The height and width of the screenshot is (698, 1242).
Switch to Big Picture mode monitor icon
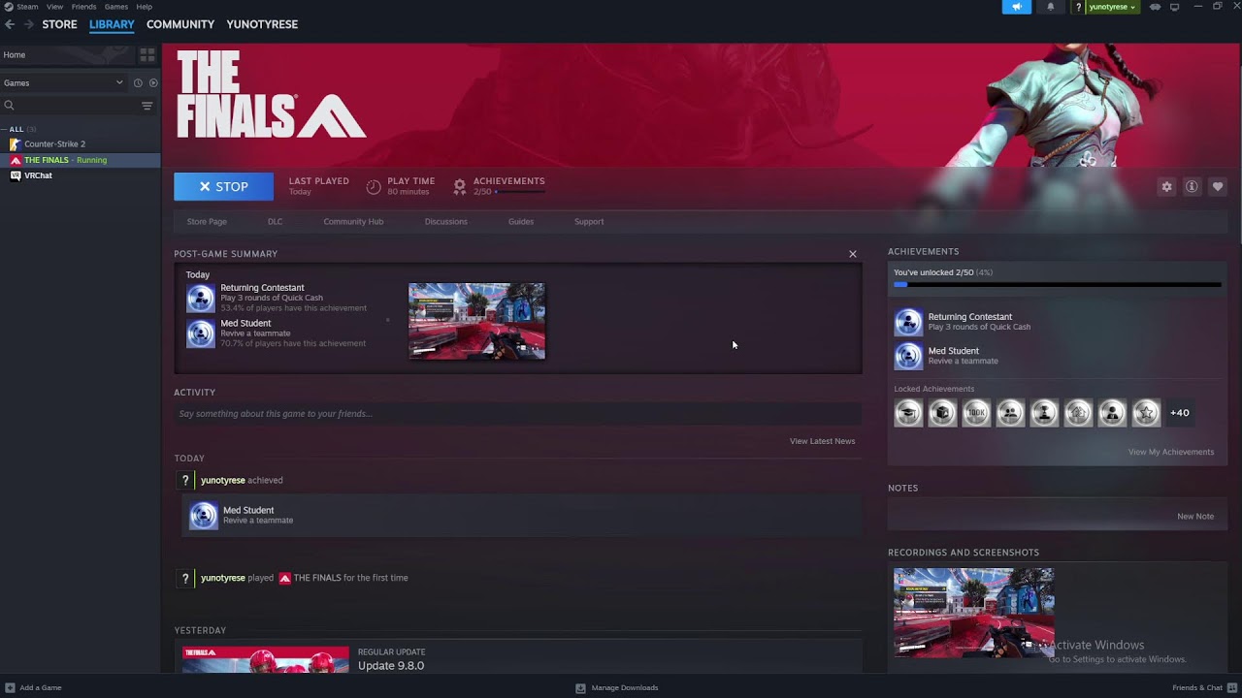point(1174,7)
